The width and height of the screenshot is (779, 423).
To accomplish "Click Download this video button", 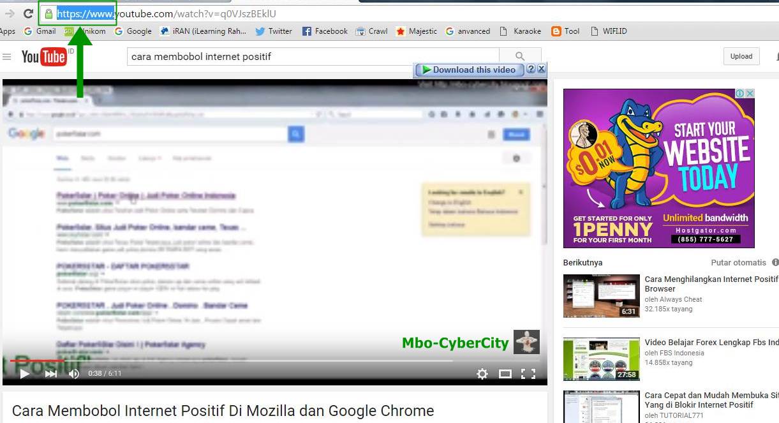I will (x=470, y=70).
